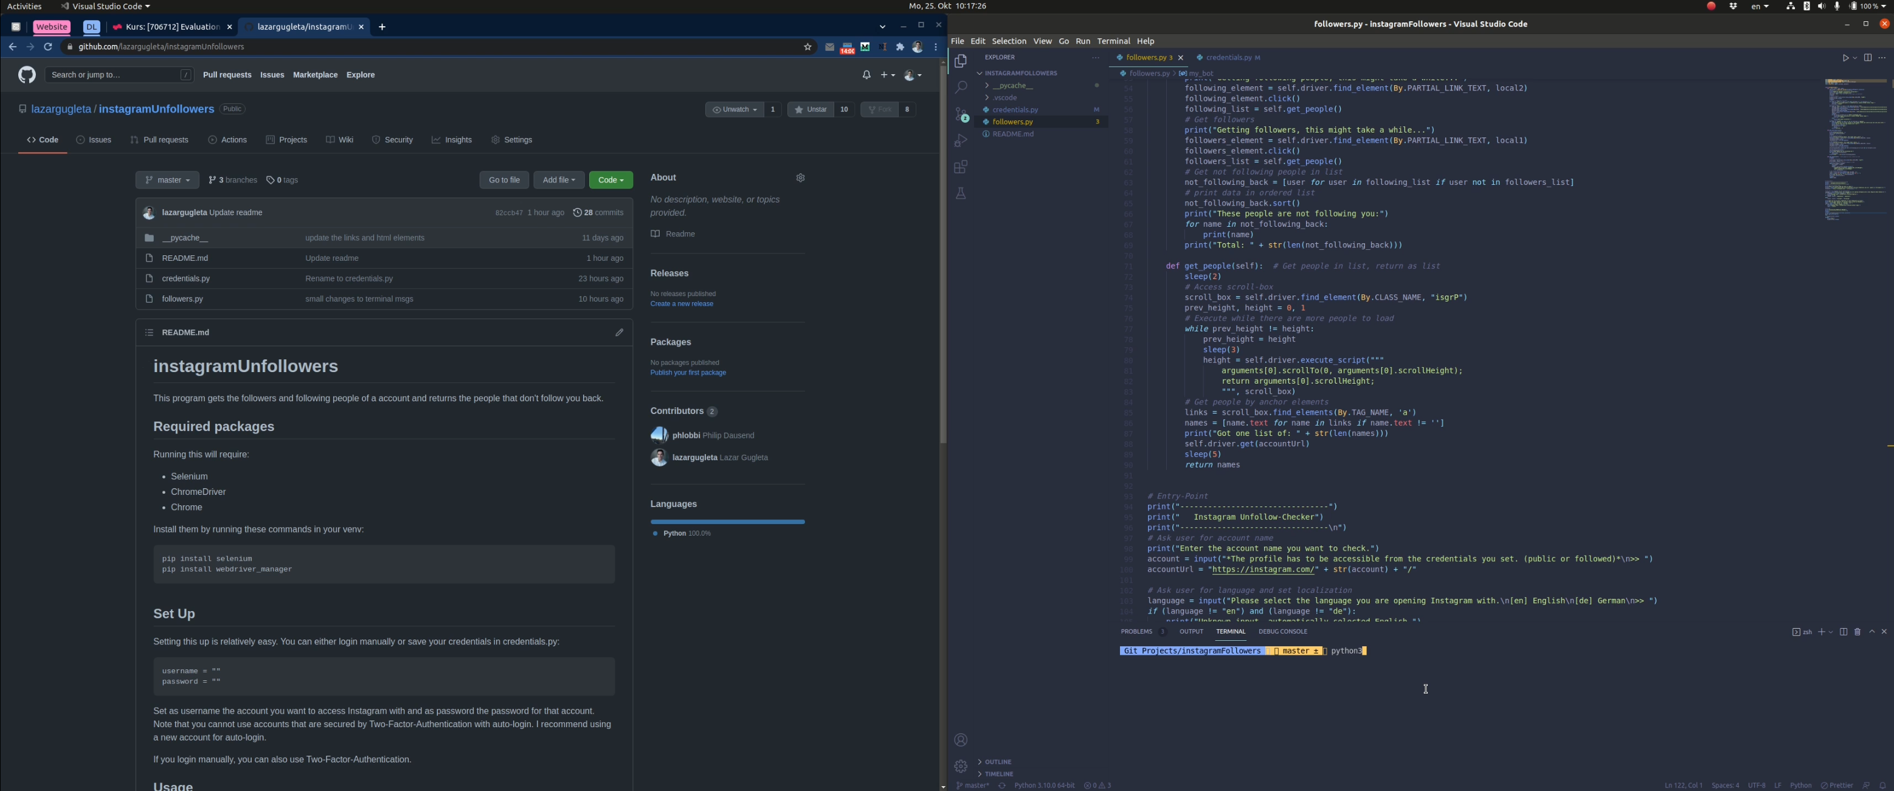Open the mail extension icon in browser toolbar
The image size is (1894, 791).
(x=829, y=47)
